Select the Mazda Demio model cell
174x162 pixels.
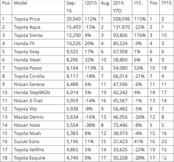[x=28, y=117]
